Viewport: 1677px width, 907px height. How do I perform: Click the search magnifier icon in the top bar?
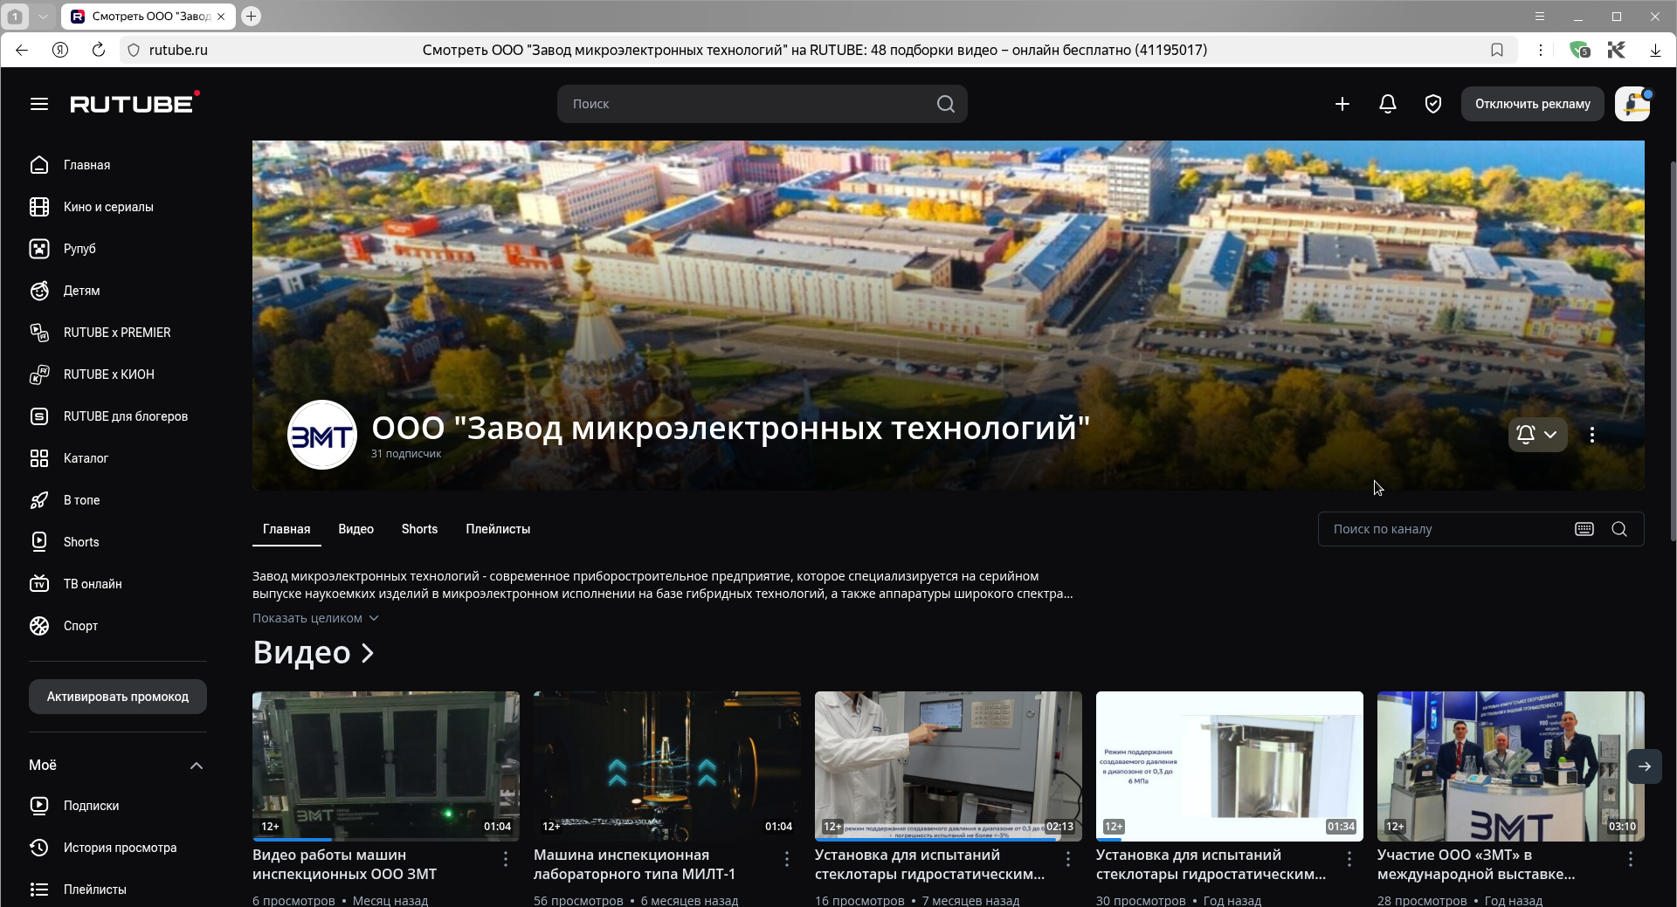[946, 104]
